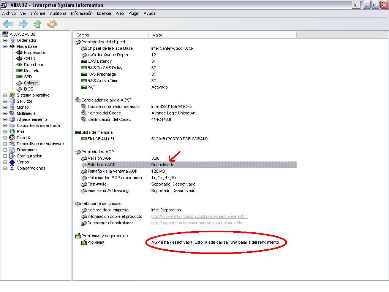Screen dimensions: 389x292
Task: Click the Multimedia speaker icon
Action: pyautogui.click(x=12, y=113)
